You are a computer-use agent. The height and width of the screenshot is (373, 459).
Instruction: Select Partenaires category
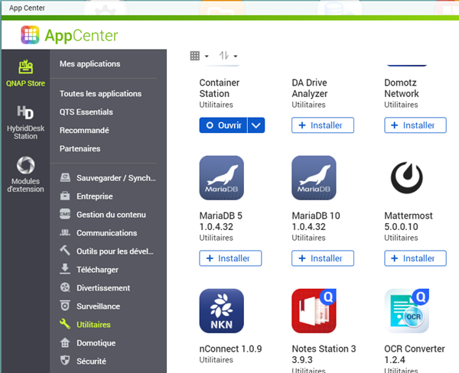tap(80, 148)
